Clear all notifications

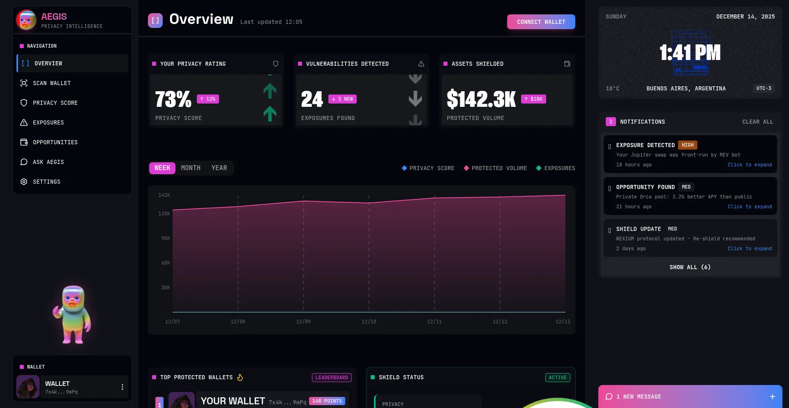(757, 122)
